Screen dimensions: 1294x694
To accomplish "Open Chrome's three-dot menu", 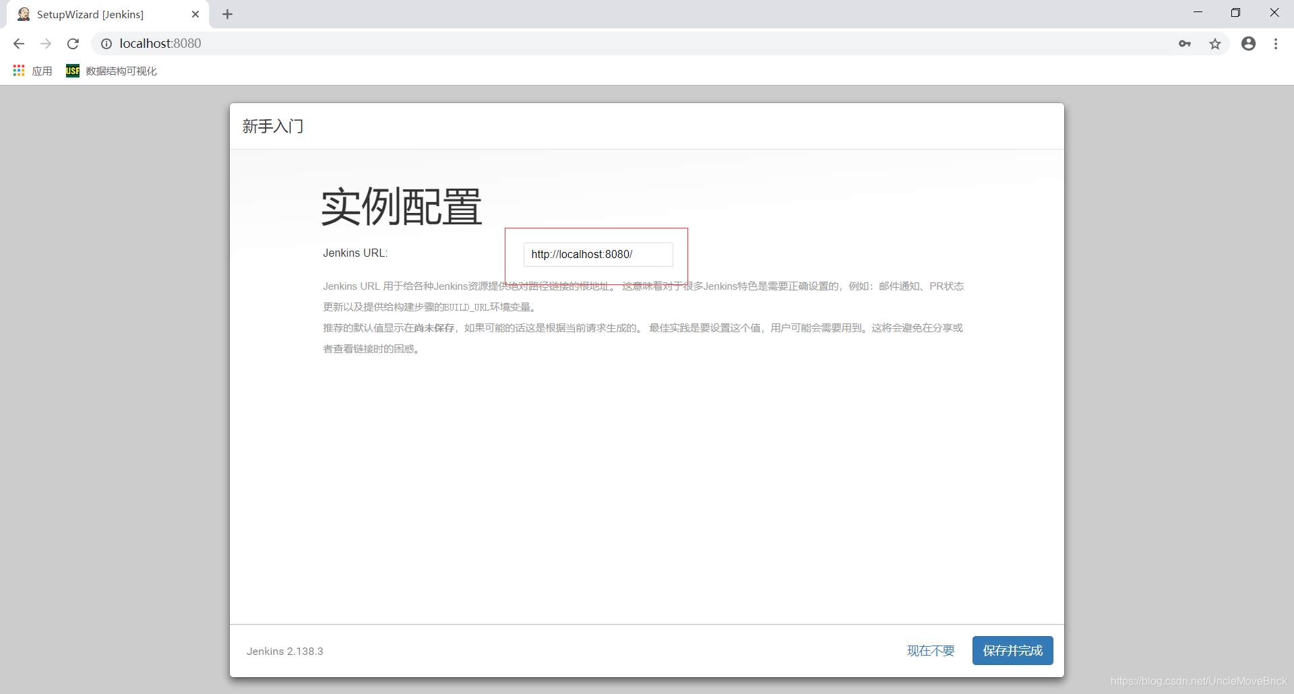I will [x=1276, y=44].
